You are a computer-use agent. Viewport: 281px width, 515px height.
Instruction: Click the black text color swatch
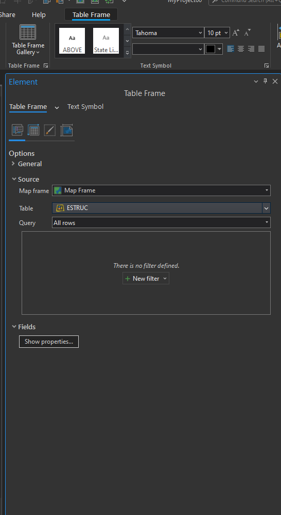(x=210, y=49)
